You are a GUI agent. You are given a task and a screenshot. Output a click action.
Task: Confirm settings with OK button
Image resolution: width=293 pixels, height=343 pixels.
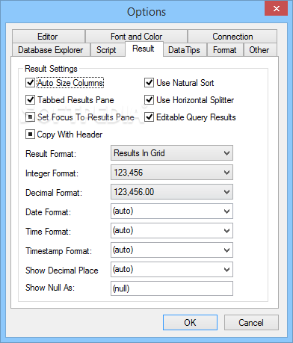(190, 323)
